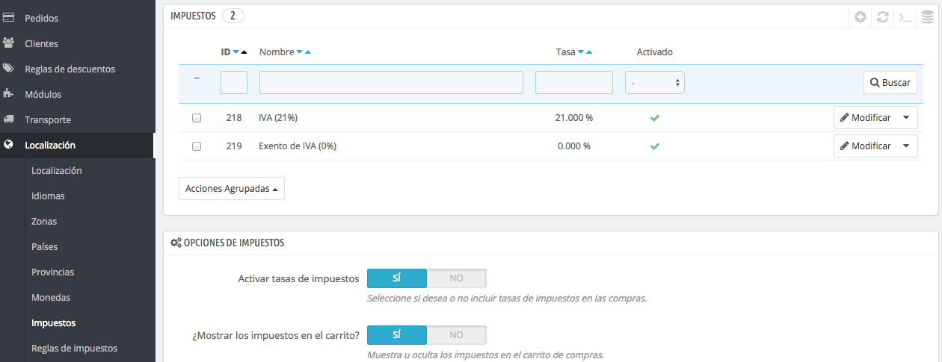The image size is (942, 362).
Task: Open dropdown arrow beside Modificar for Exento de IVA
Action: click(x=907, y=146)
